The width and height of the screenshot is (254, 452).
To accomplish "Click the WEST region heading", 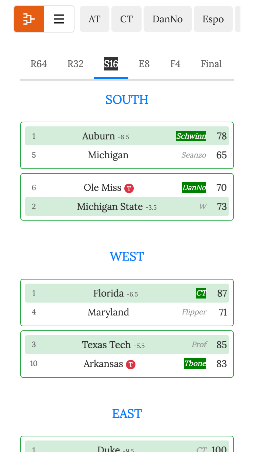I will (x=127, y=256).
